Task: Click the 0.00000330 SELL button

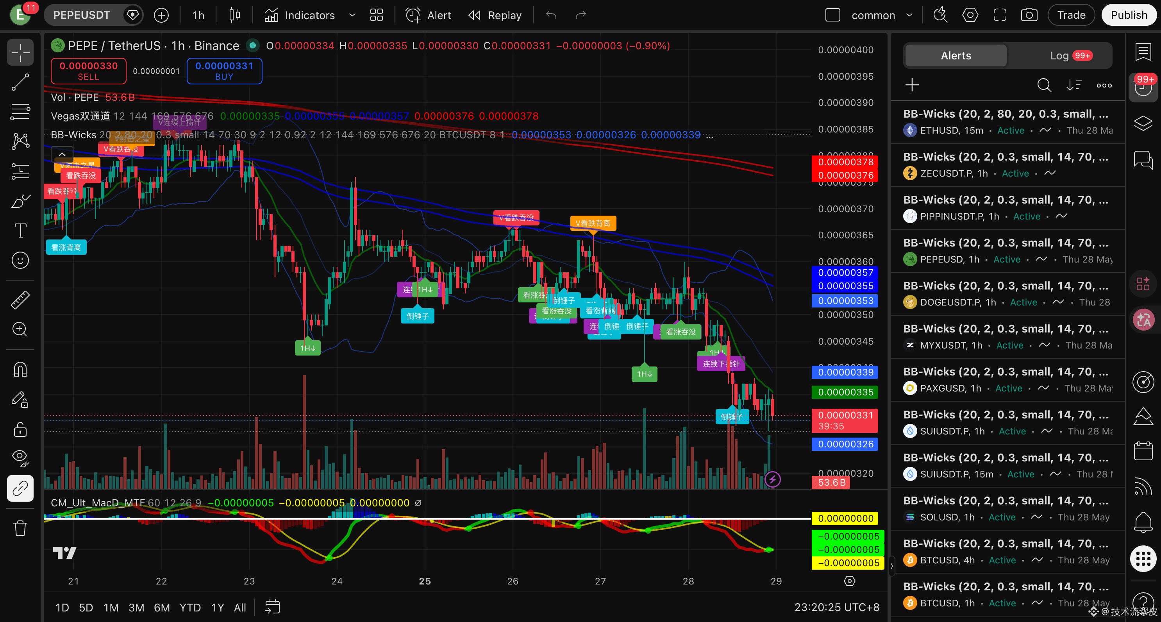Action: tap(88, 71)
